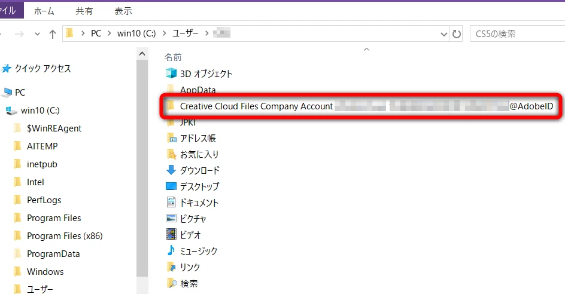
Task: Sort by the 名前 column header
Action: click(173, 57)
